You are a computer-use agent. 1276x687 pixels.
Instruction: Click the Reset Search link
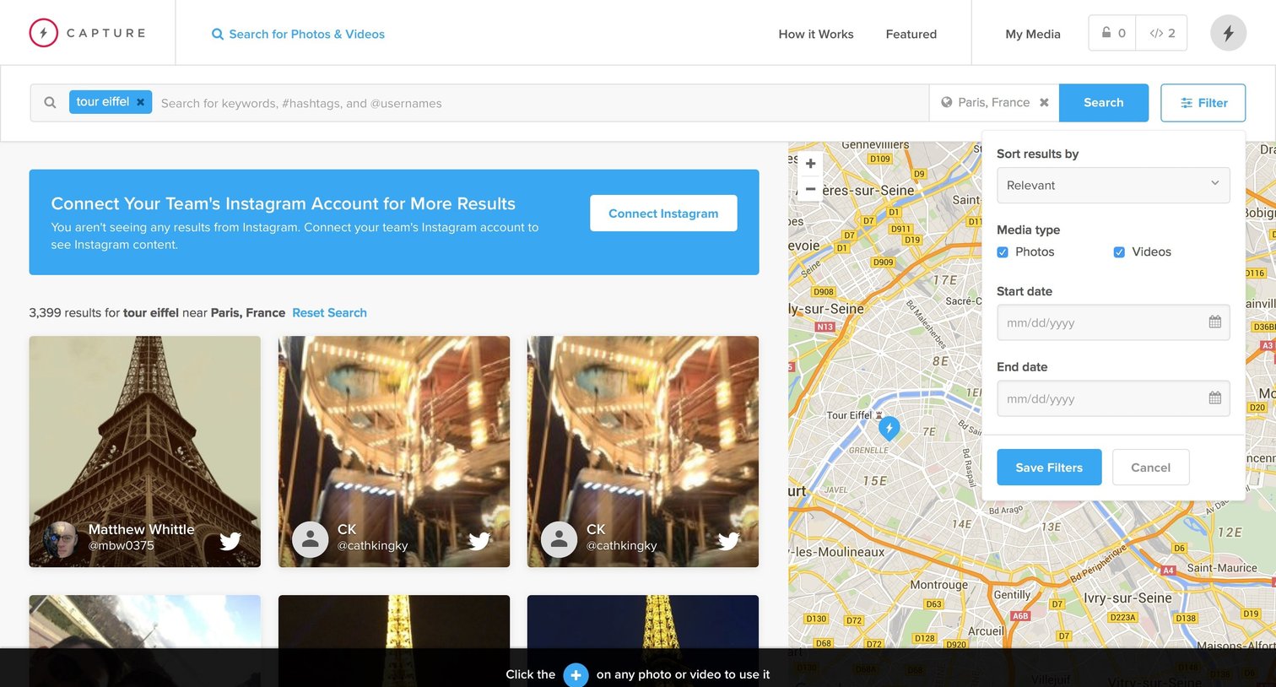329,312
